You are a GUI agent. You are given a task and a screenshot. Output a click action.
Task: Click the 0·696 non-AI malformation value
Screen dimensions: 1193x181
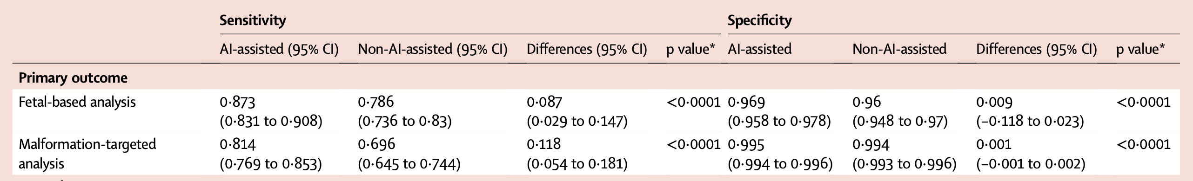coord(376,144)
